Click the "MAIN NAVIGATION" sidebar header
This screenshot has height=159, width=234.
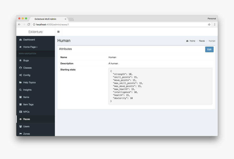pos(27,53)
